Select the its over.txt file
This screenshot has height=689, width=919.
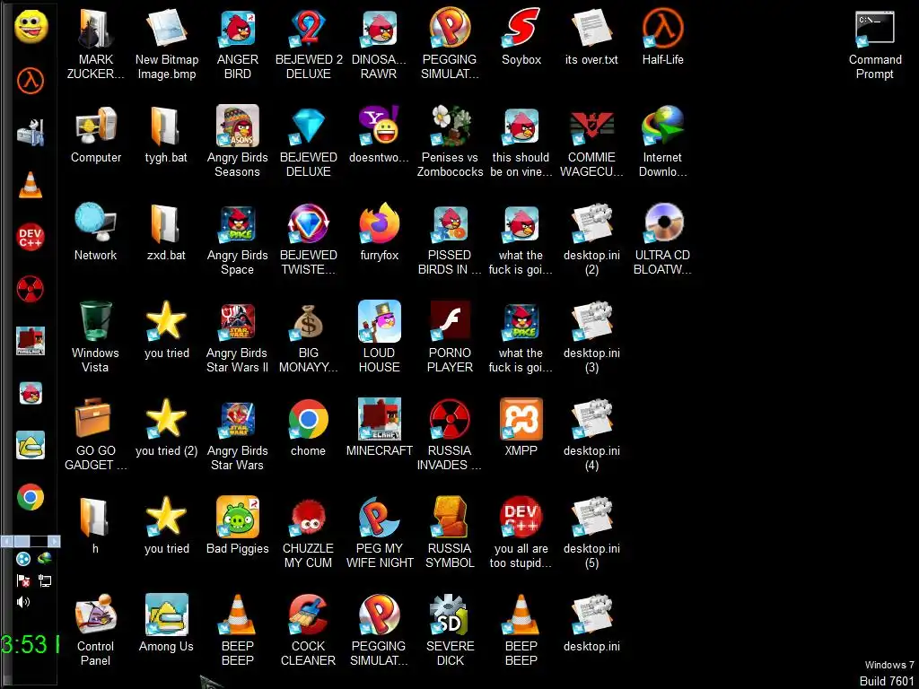coord(592,37)
